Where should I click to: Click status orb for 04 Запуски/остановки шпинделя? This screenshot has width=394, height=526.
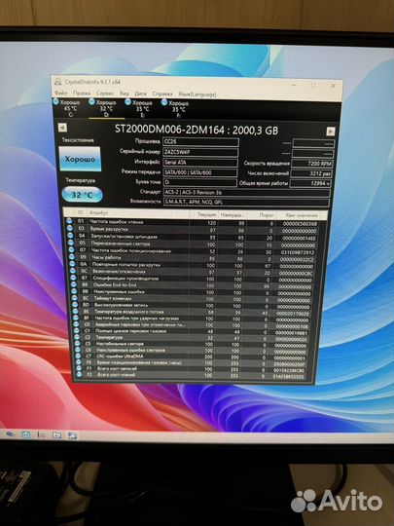coord(70,236)
